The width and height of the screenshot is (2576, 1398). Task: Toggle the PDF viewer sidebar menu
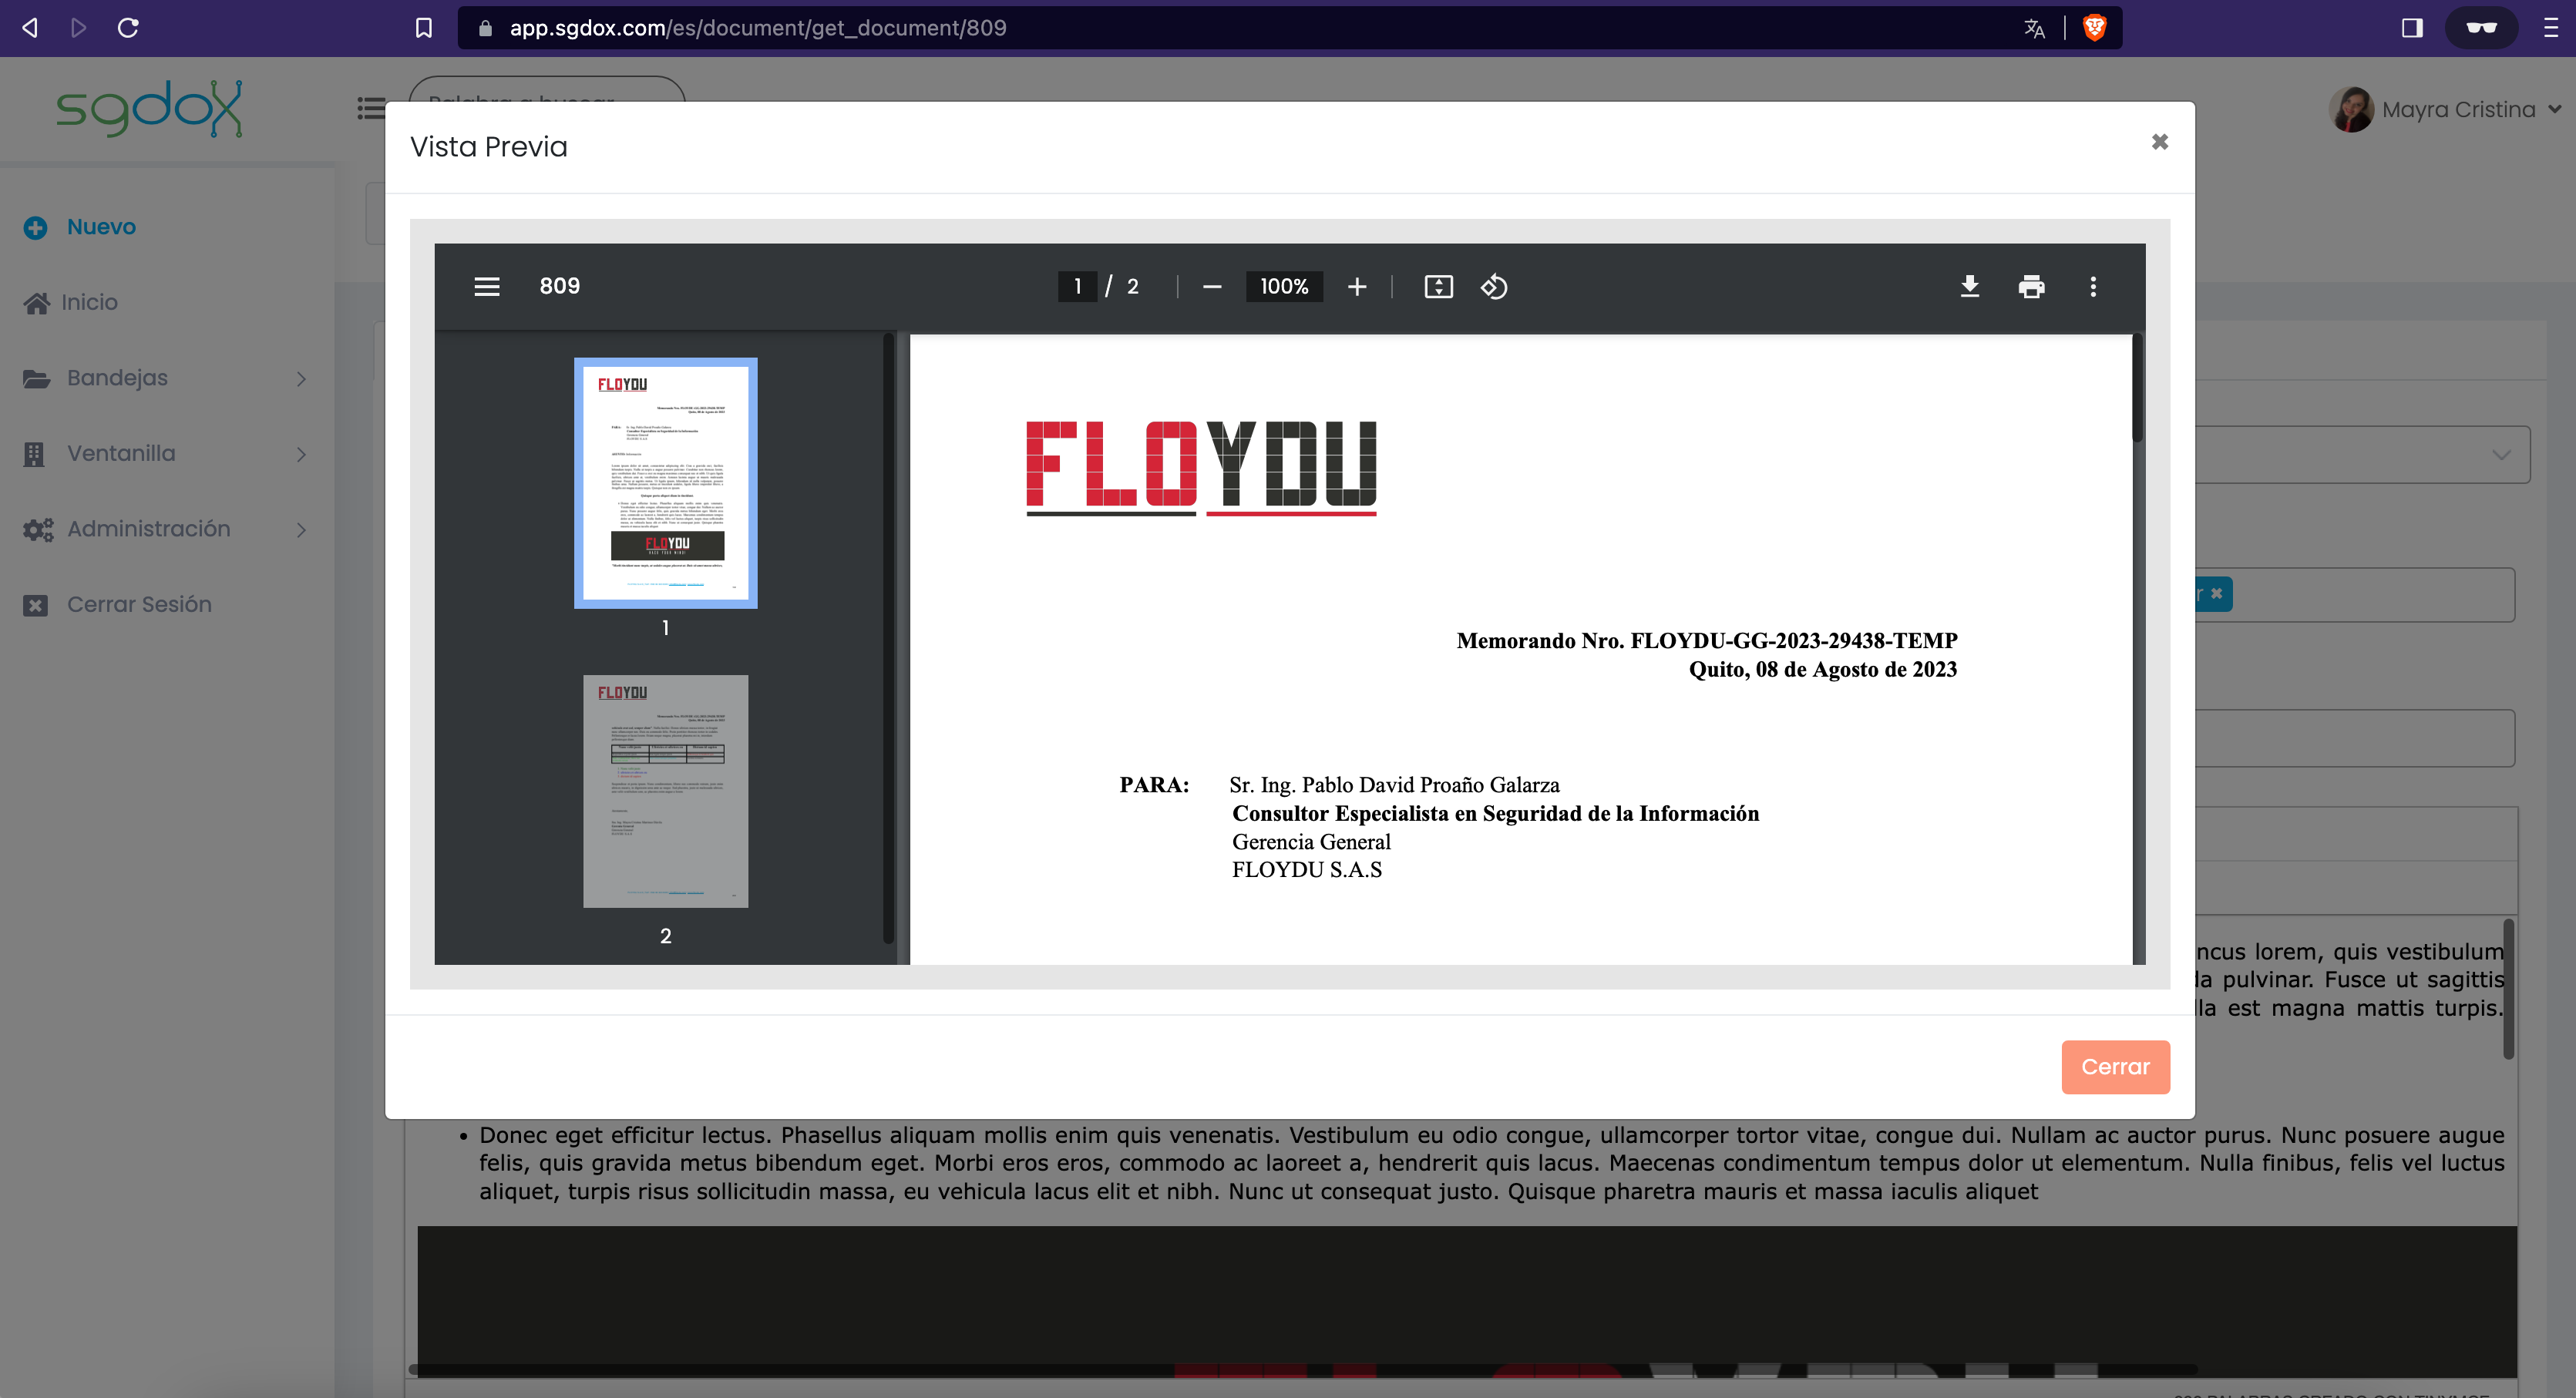pos(487,287)
